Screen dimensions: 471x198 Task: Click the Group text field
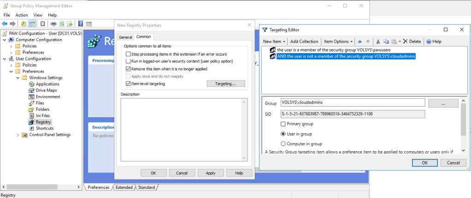pyautogui.click(x=353, y=103)
